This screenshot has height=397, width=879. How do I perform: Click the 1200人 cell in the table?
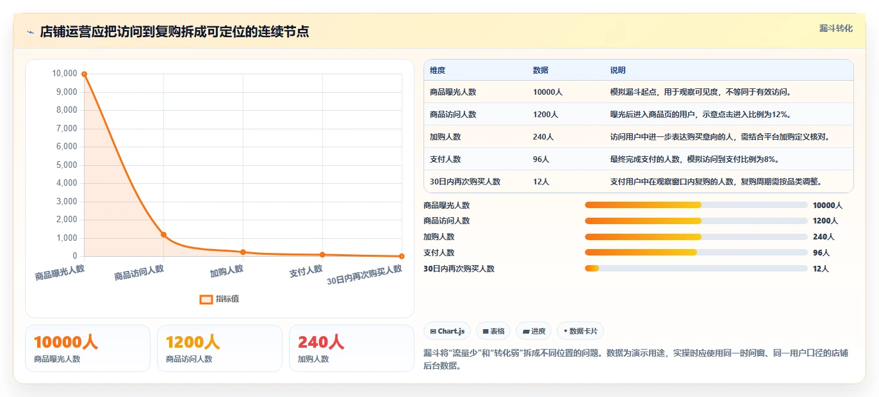click(546, 115)
